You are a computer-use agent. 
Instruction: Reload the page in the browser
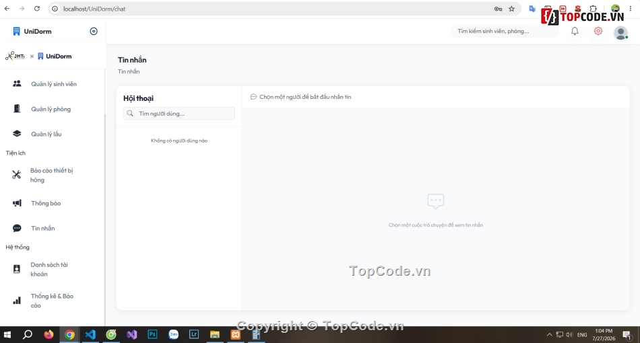pyautogui.click(x=37, y=9)
